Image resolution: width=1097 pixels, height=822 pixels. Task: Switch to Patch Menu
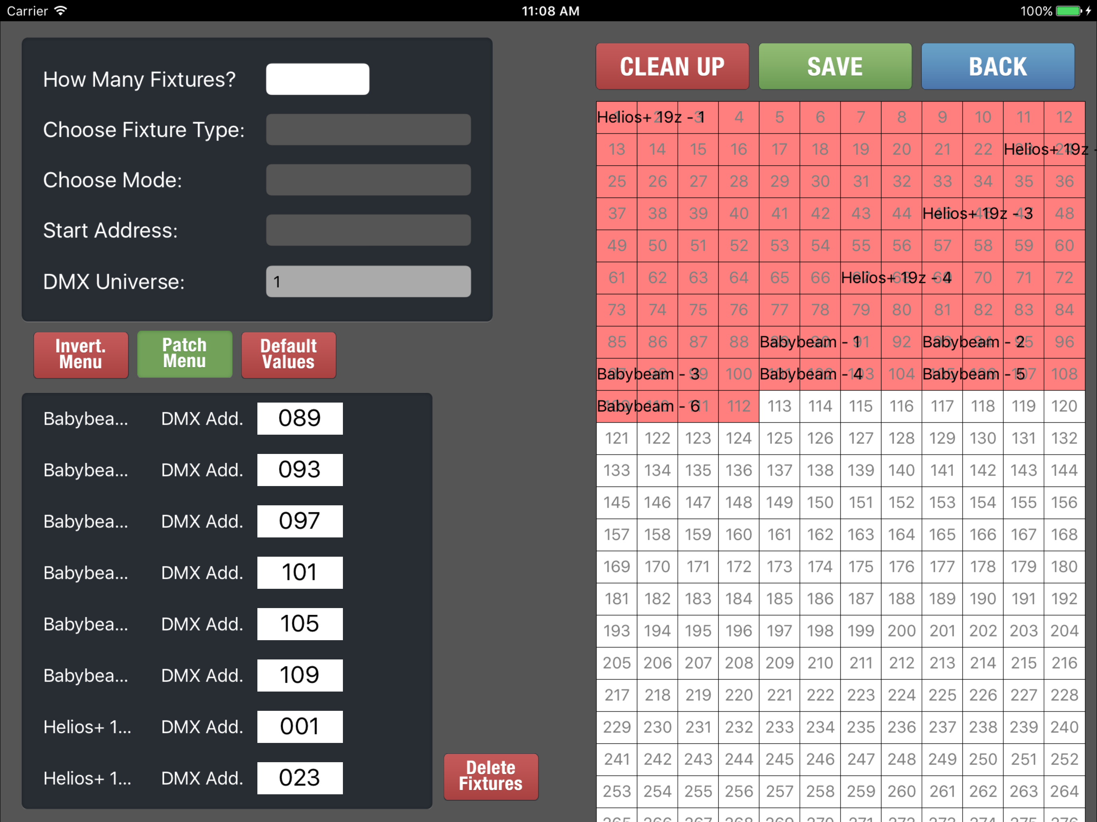coord(184,354)
